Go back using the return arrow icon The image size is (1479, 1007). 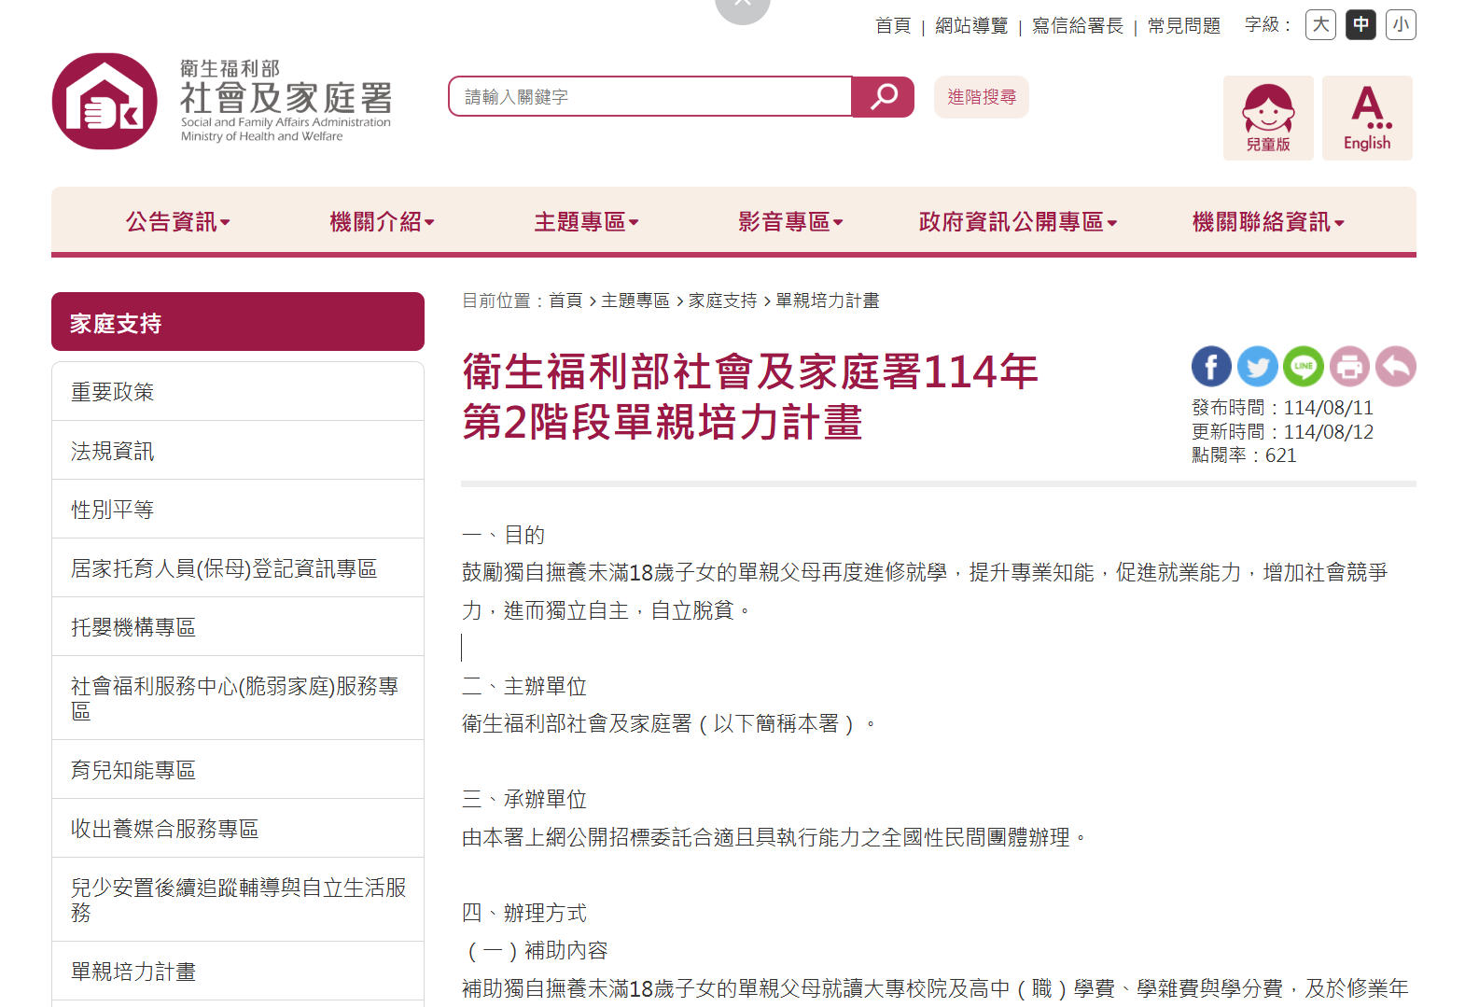tap(1396, 367)
